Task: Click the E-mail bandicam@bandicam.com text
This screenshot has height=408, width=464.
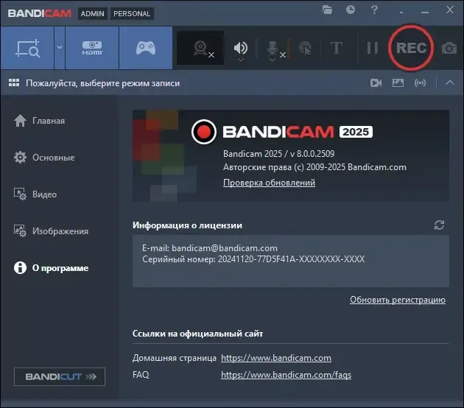Action: [x=210, y=248]
